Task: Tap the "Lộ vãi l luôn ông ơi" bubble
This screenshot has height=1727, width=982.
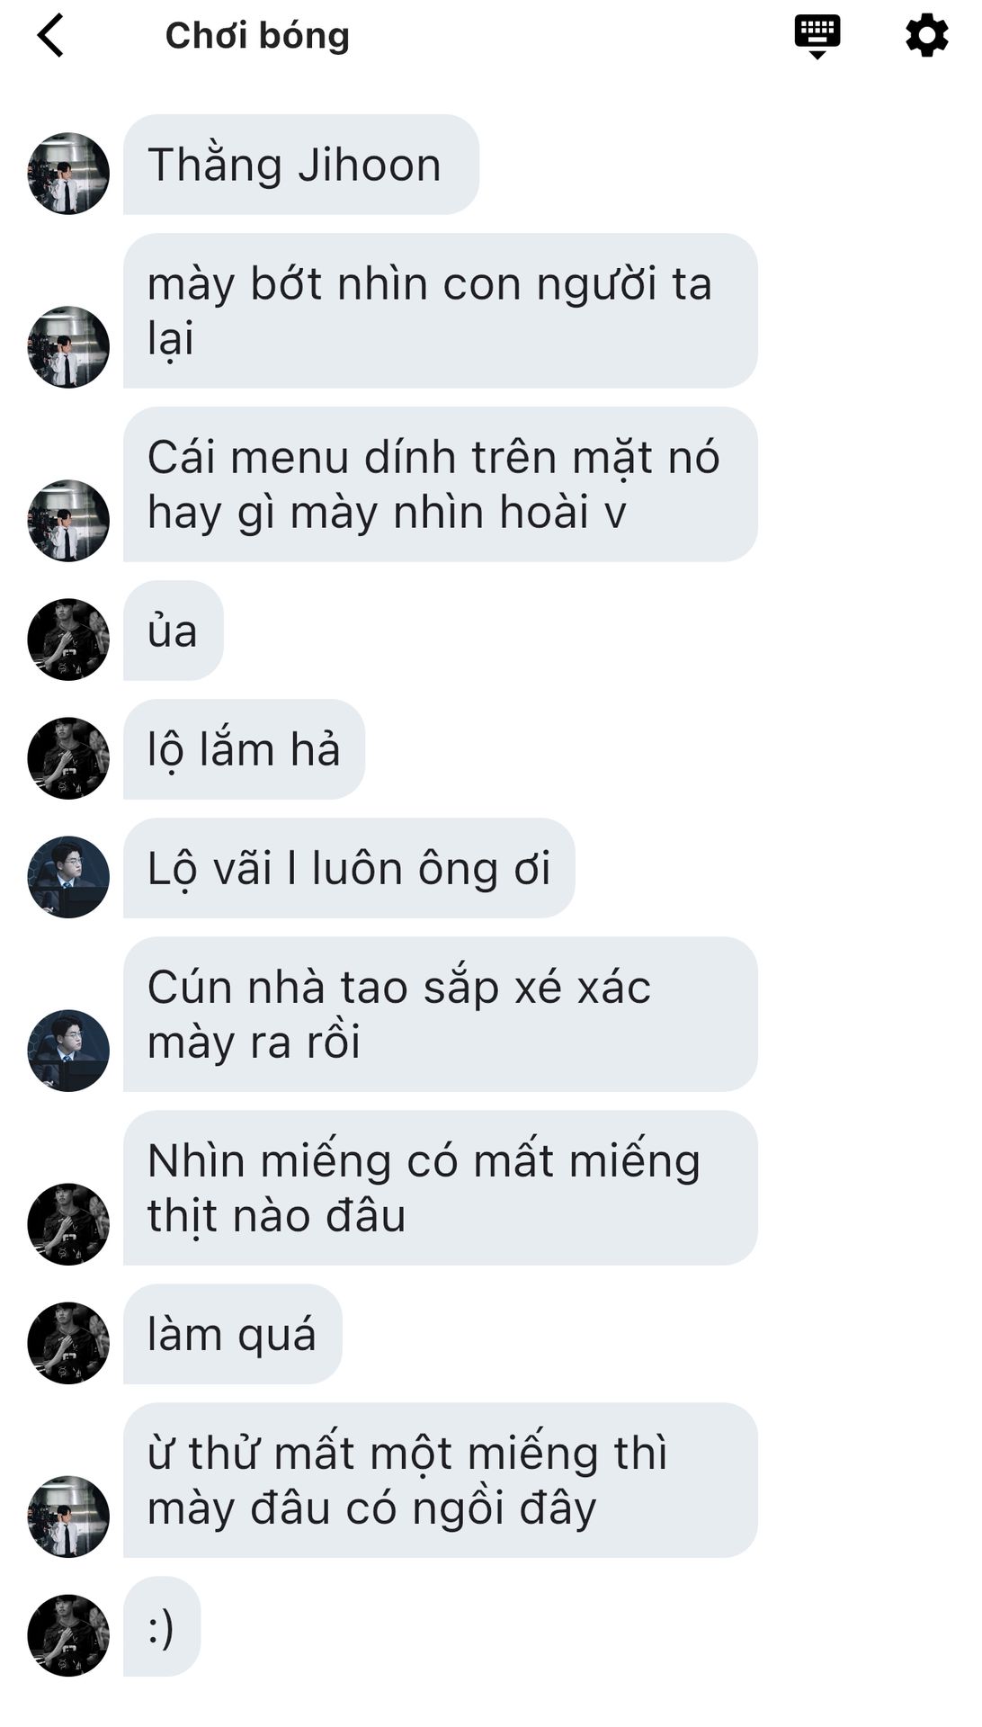Action: click(x=349, y=868)
